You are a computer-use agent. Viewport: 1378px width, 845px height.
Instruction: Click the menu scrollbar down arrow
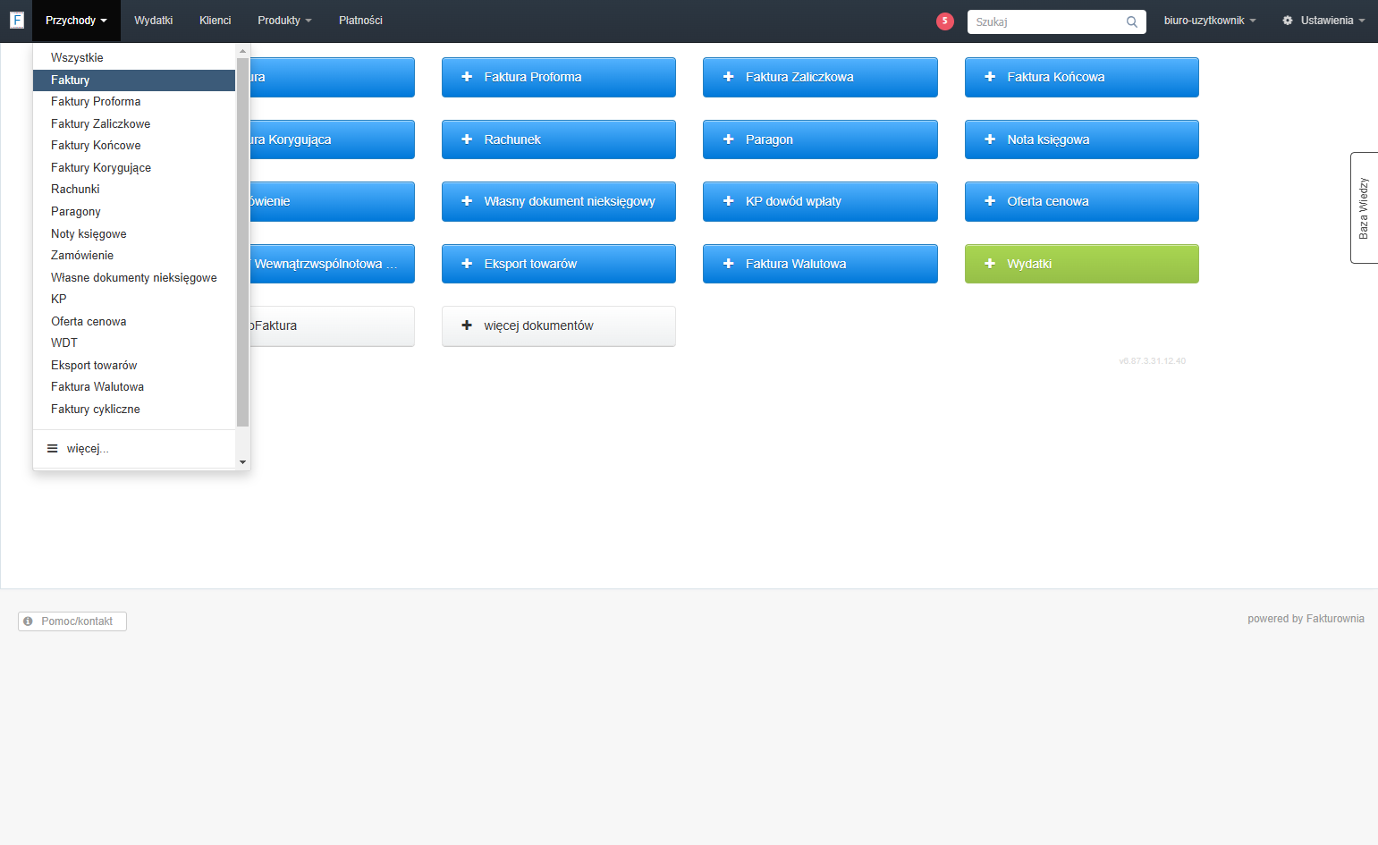pyautogui.click(x=242, y=462)
